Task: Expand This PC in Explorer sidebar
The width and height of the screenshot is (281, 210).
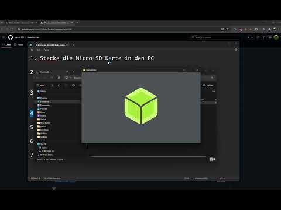Action: 42,144
